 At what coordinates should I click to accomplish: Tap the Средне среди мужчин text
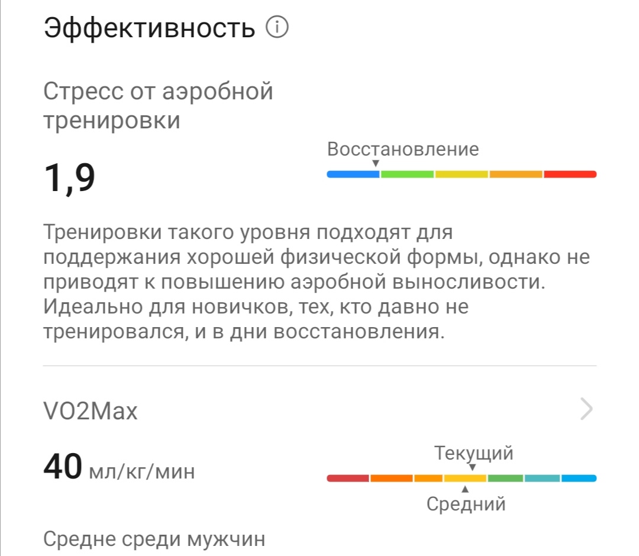(x=154, y=539)
